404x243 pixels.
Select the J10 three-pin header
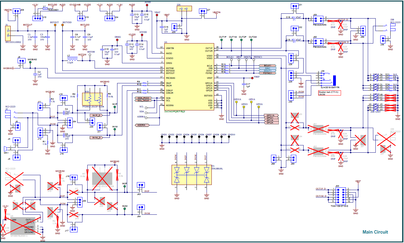(x=38, y=18)
